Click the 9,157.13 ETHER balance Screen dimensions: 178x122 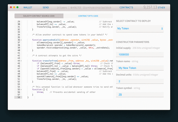154,8
